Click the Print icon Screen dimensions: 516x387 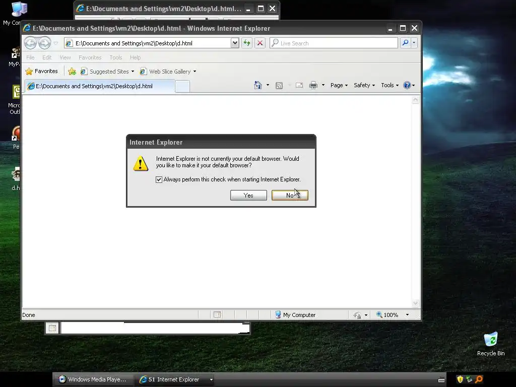[313, 85]
